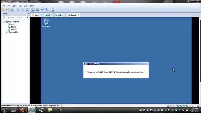Click the printer device status icon
Image resolution: width=201 pixels, height=113 pixels.
[184, 106]
